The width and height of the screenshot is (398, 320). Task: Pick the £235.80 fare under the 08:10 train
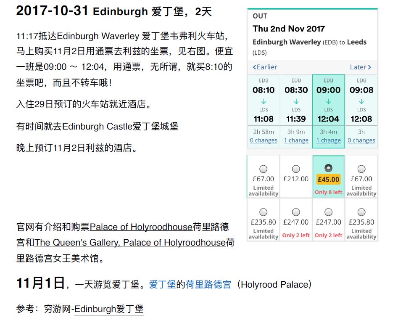coord(264,212)
